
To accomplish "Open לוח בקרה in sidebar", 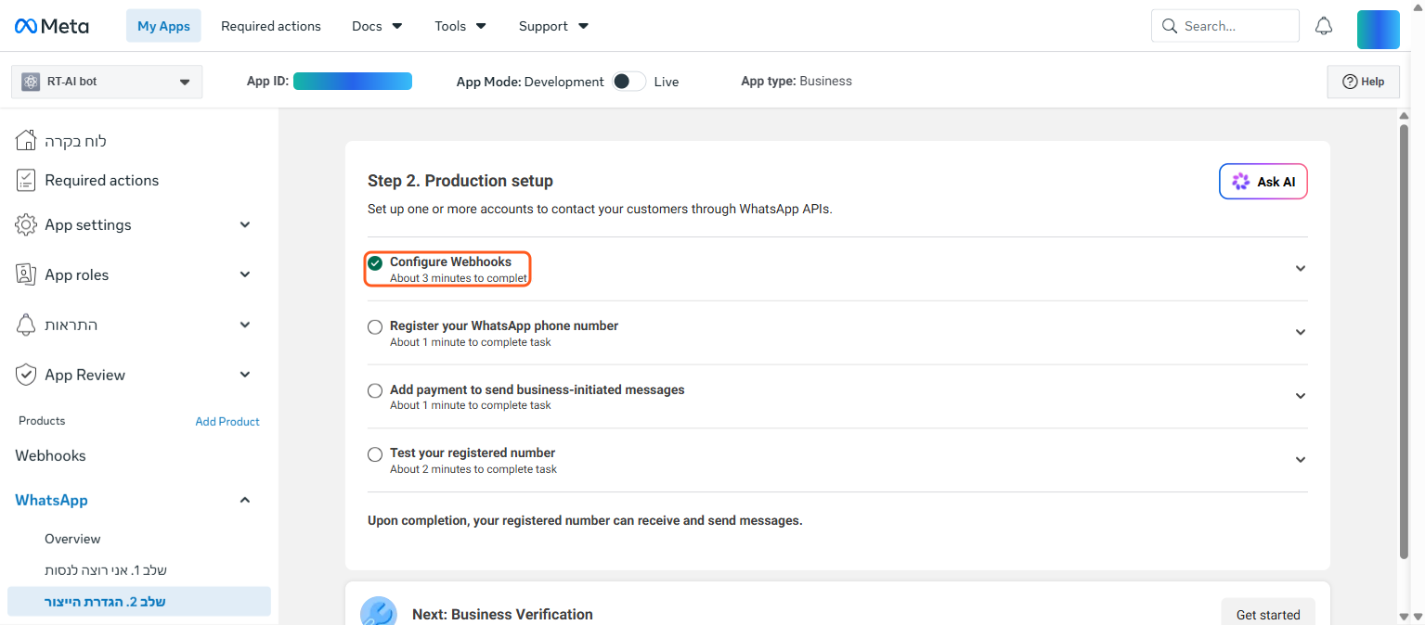I will tap(75, 141).
